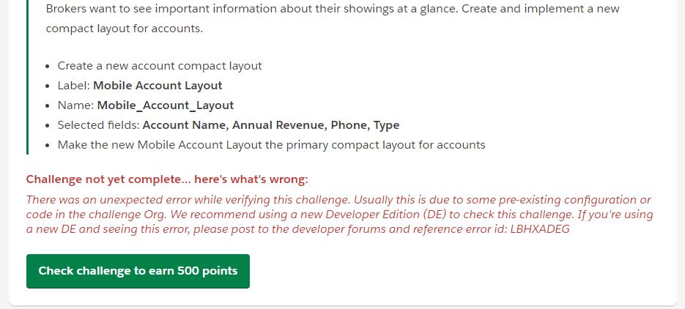
Task: Click the bold 'Type' field name
Action: (x=386, y=124)
